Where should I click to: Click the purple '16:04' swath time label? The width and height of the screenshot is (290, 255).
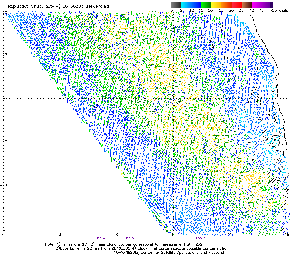(100, 238)
